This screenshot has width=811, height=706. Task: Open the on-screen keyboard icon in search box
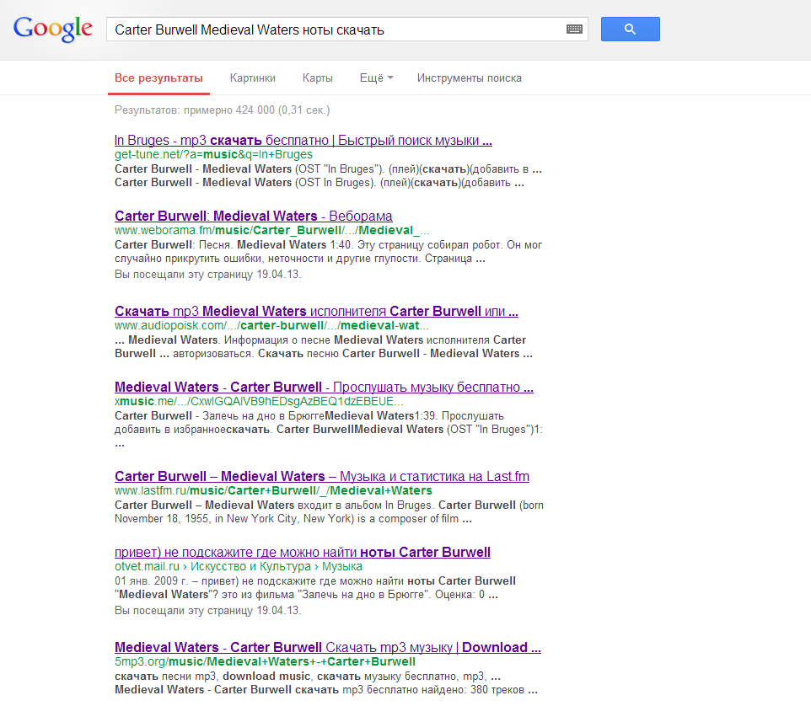(x=574, y=29)
